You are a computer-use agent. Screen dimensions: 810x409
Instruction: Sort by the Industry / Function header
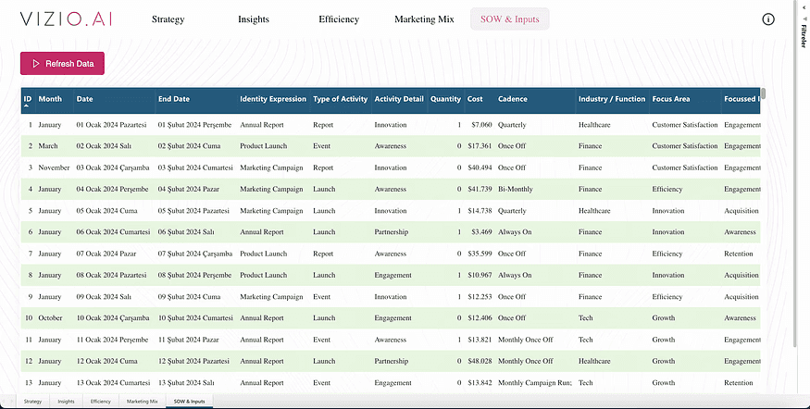coord(612,99)
